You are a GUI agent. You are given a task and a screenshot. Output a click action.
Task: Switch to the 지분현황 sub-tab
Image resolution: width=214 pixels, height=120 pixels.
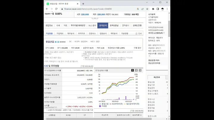(x=125, y=34)
